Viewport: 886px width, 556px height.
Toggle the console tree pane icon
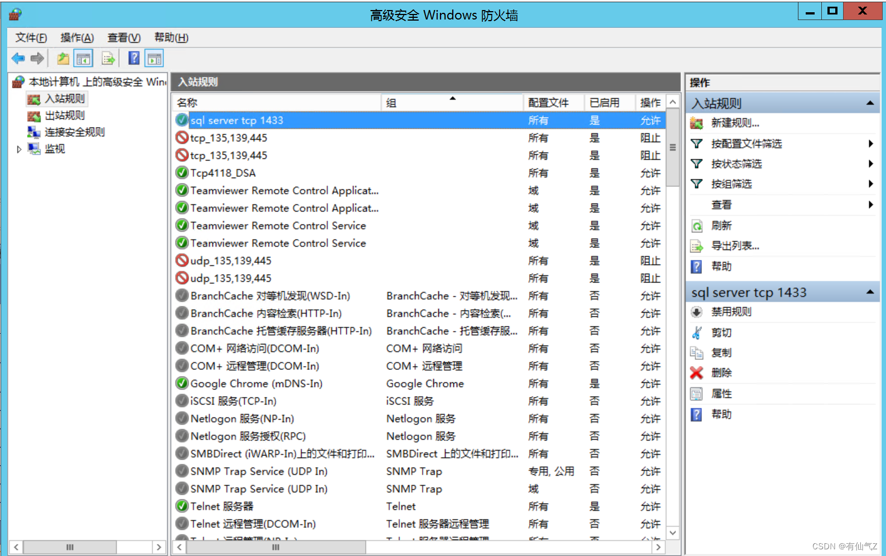tap(83, 58)
